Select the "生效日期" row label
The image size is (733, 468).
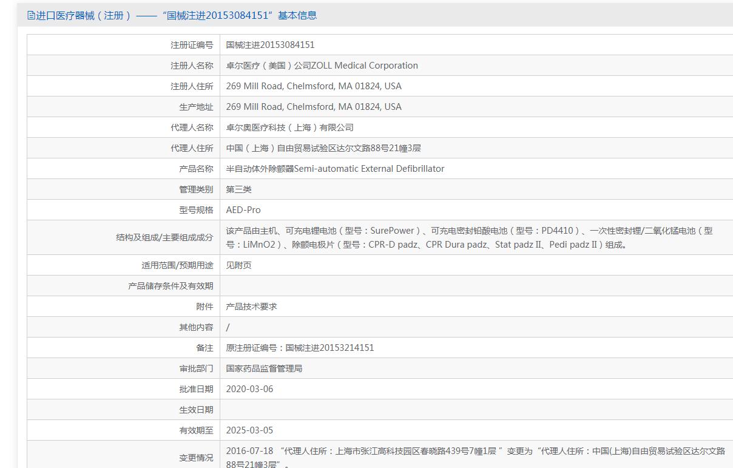[196, 410]
